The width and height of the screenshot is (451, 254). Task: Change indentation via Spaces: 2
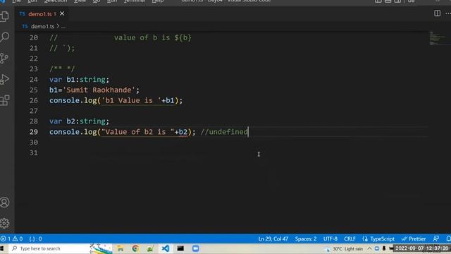point(305,238)
